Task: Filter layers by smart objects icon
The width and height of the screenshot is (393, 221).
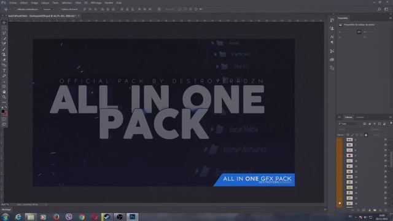Action: click(x=384, y=124)
